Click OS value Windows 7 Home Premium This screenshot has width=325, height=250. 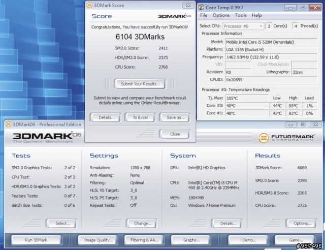point(212,205)
